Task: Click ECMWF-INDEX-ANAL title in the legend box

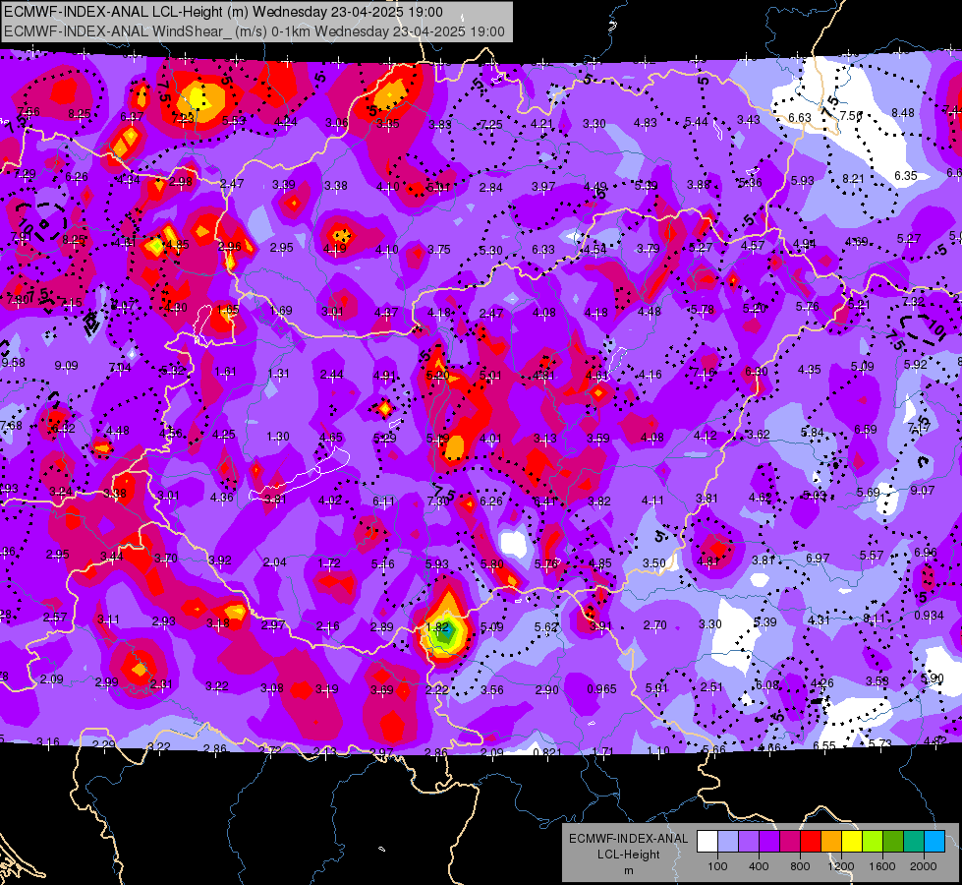Action: 628,839
